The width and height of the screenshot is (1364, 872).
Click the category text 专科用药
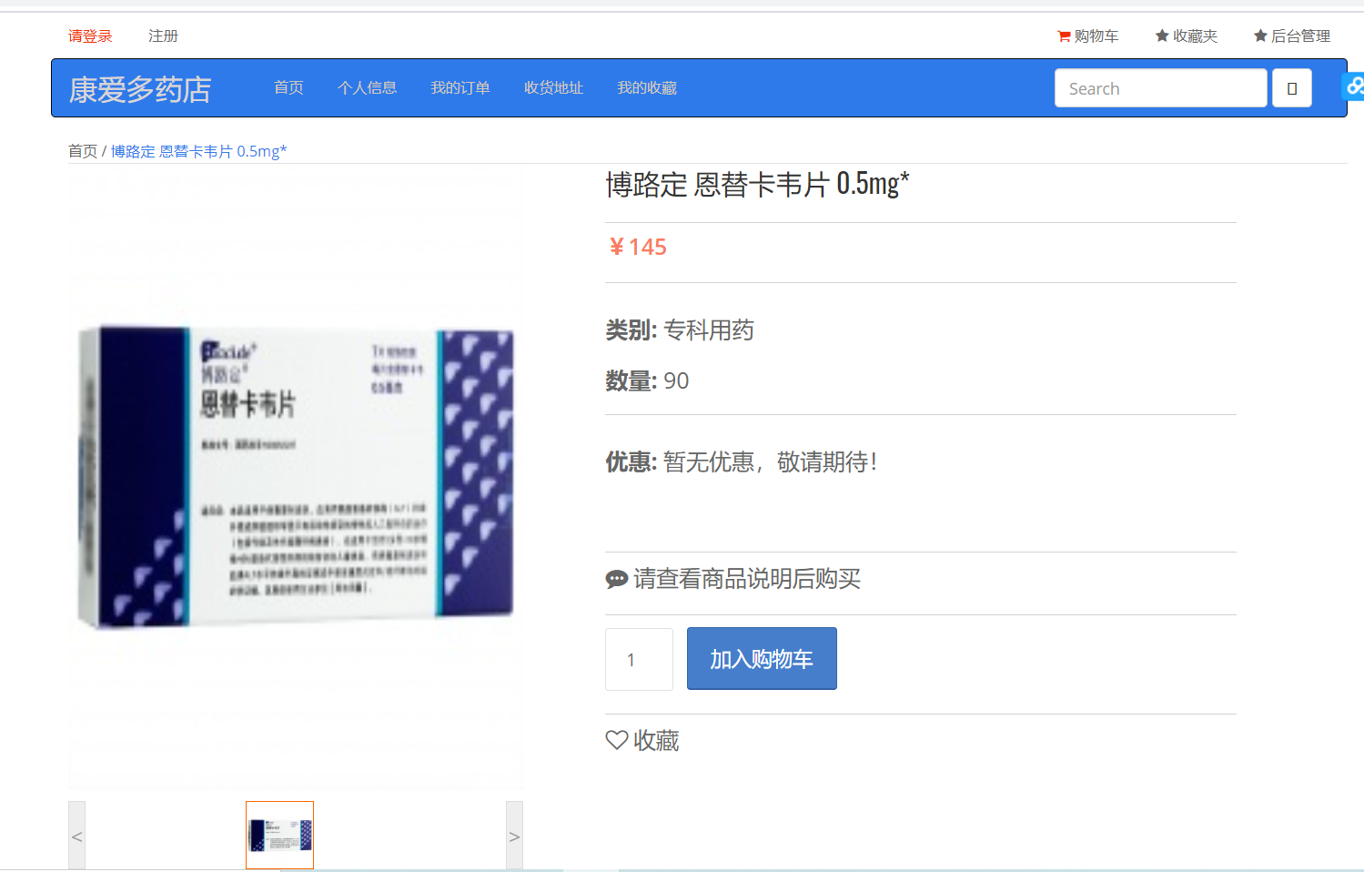(709, 330)
